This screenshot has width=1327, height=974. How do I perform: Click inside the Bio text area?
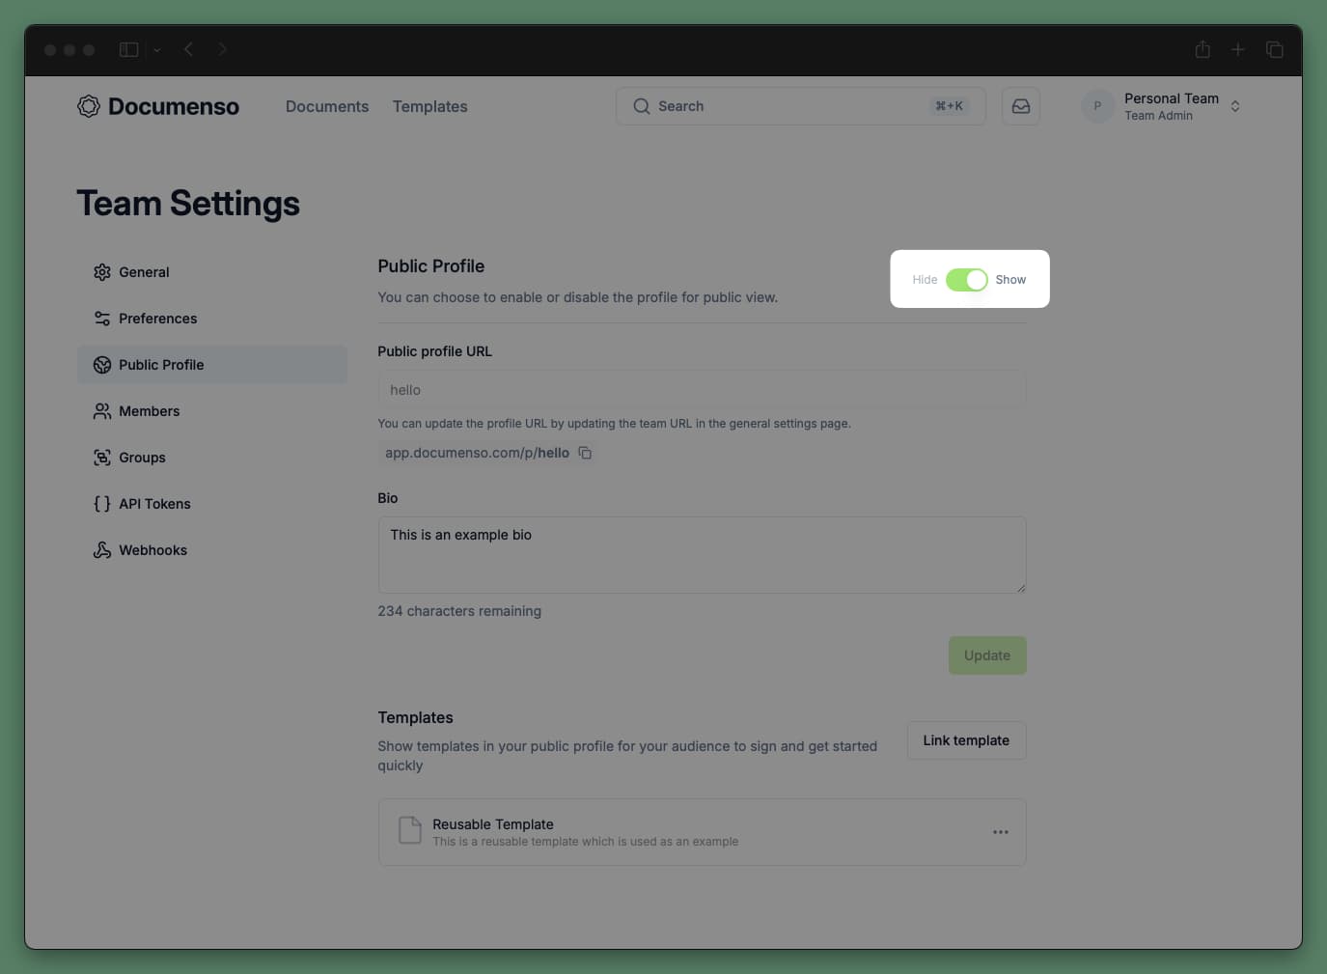[x=702, y=555]
